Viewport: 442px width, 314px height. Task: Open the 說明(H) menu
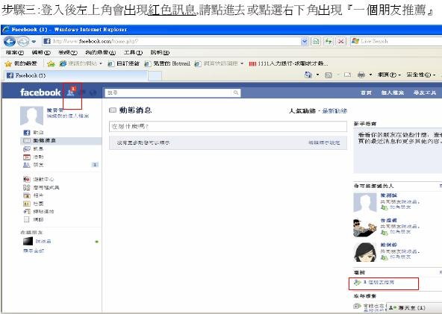click(x=160, y=53)
